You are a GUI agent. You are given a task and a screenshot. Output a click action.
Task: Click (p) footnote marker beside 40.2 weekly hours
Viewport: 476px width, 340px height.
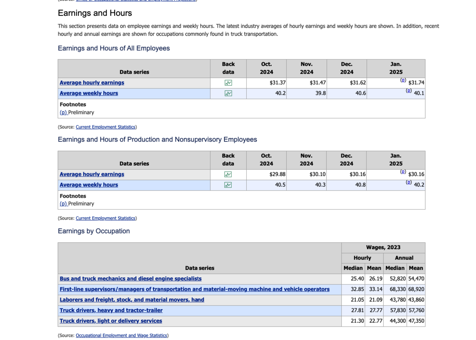tap(409, 182)
